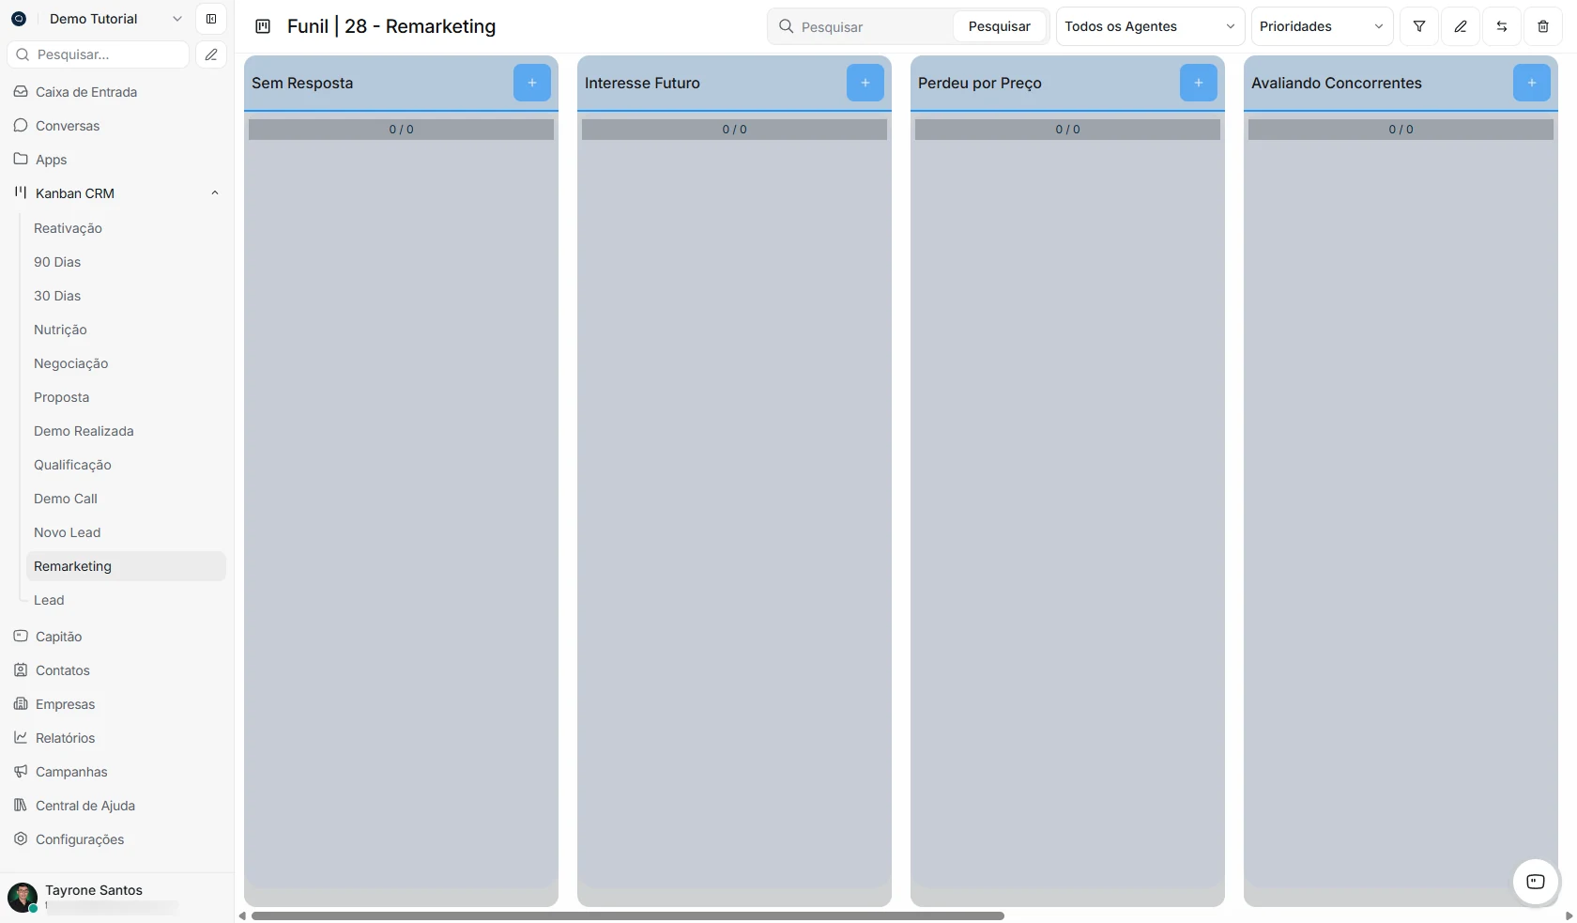Click the swap arrows icon in toolbar
Image resolution: width=1577 pixels, height=923 pixels.
(1502, 26)
